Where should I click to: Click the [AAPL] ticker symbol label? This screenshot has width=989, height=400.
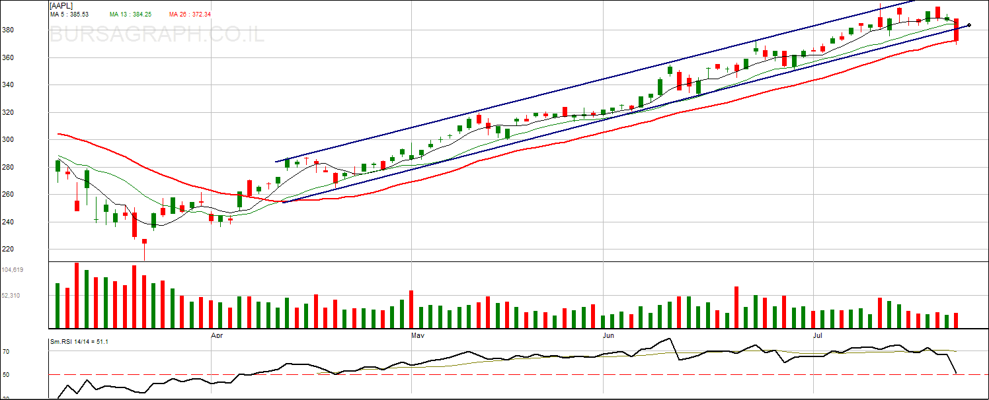tap(62, 5)
